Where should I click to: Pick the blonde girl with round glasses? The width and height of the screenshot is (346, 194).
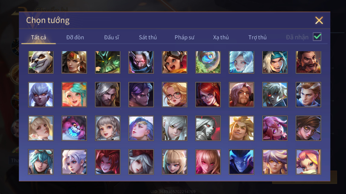pos(175,94)
